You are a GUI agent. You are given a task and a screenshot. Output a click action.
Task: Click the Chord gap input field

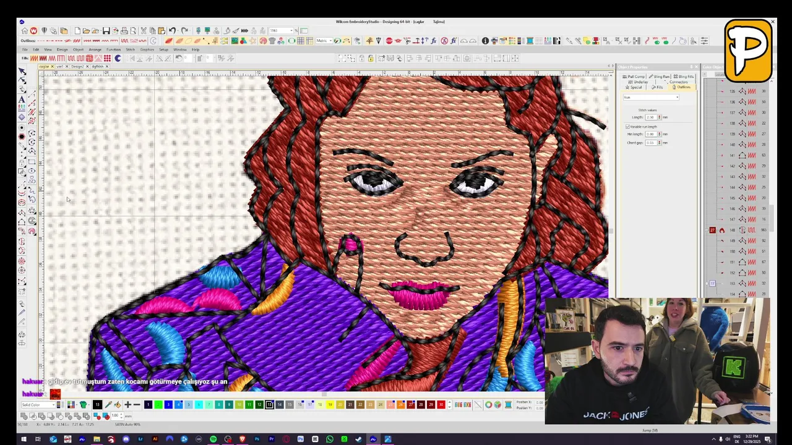651,143
